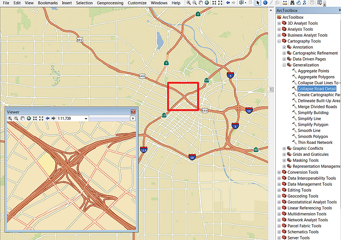
Task: Pin the ArcToolbox panel auto-hide
Action: 339,10
